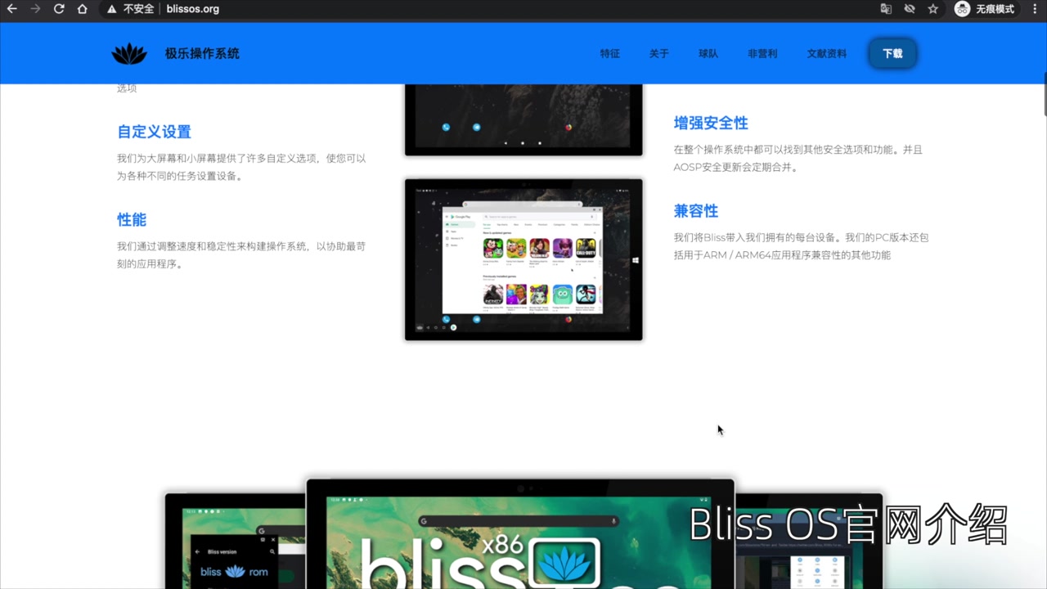Viewport: 1047px width, 589px height.
Task: Open the 非营利 navigation item
Action: tap(762, 54)
